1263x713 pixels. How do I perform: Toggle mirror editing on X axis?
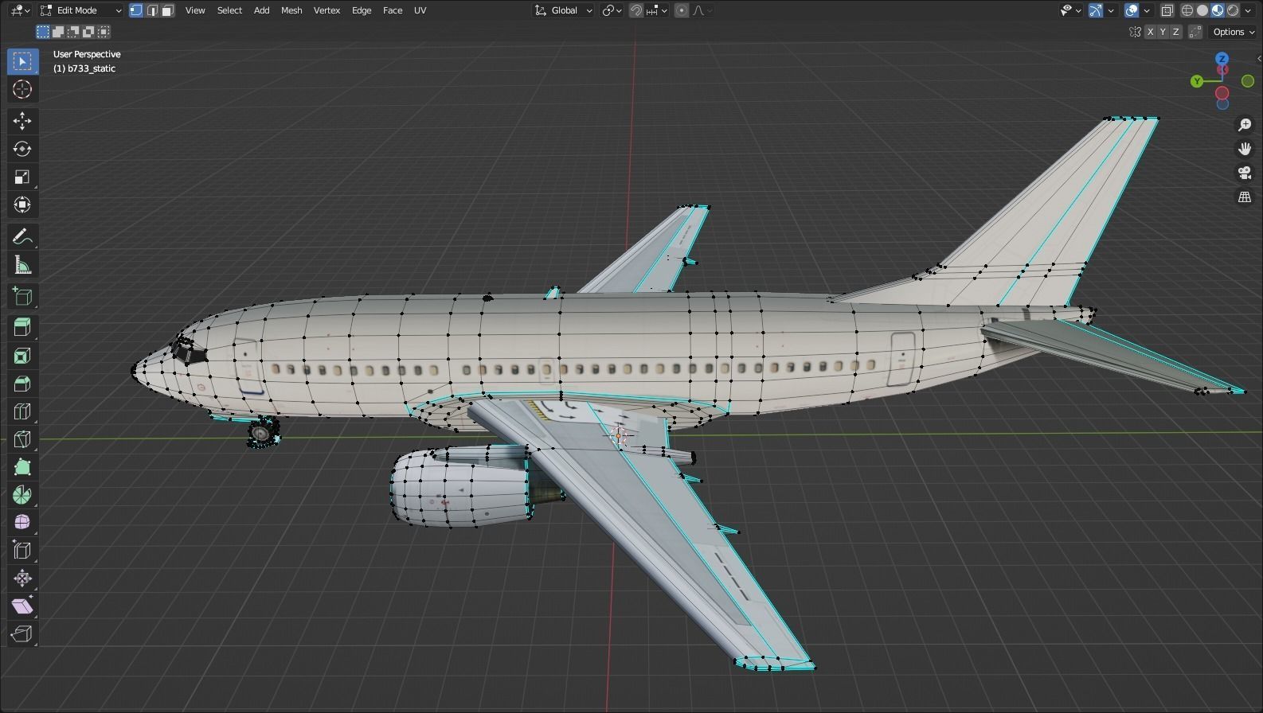(x=1150, y=32)
